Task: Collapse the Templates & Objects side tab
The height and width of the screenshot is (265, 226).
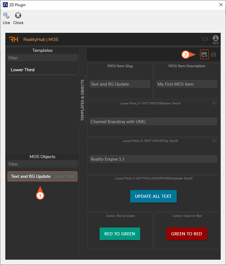Action: coord(82,100)
